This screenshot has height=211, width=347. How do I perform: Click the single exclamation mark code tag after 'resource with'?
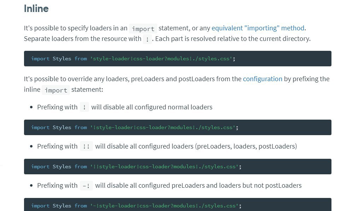tap(147, 39)
